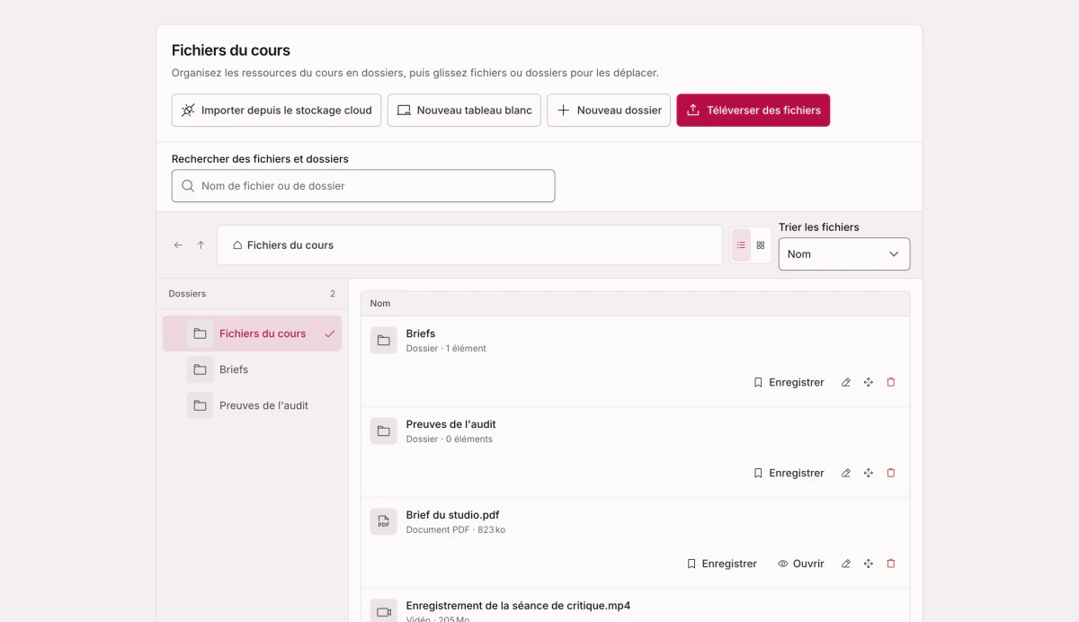Click the move icon for Briefs folder
The image size is (1079, 622).
869,383
